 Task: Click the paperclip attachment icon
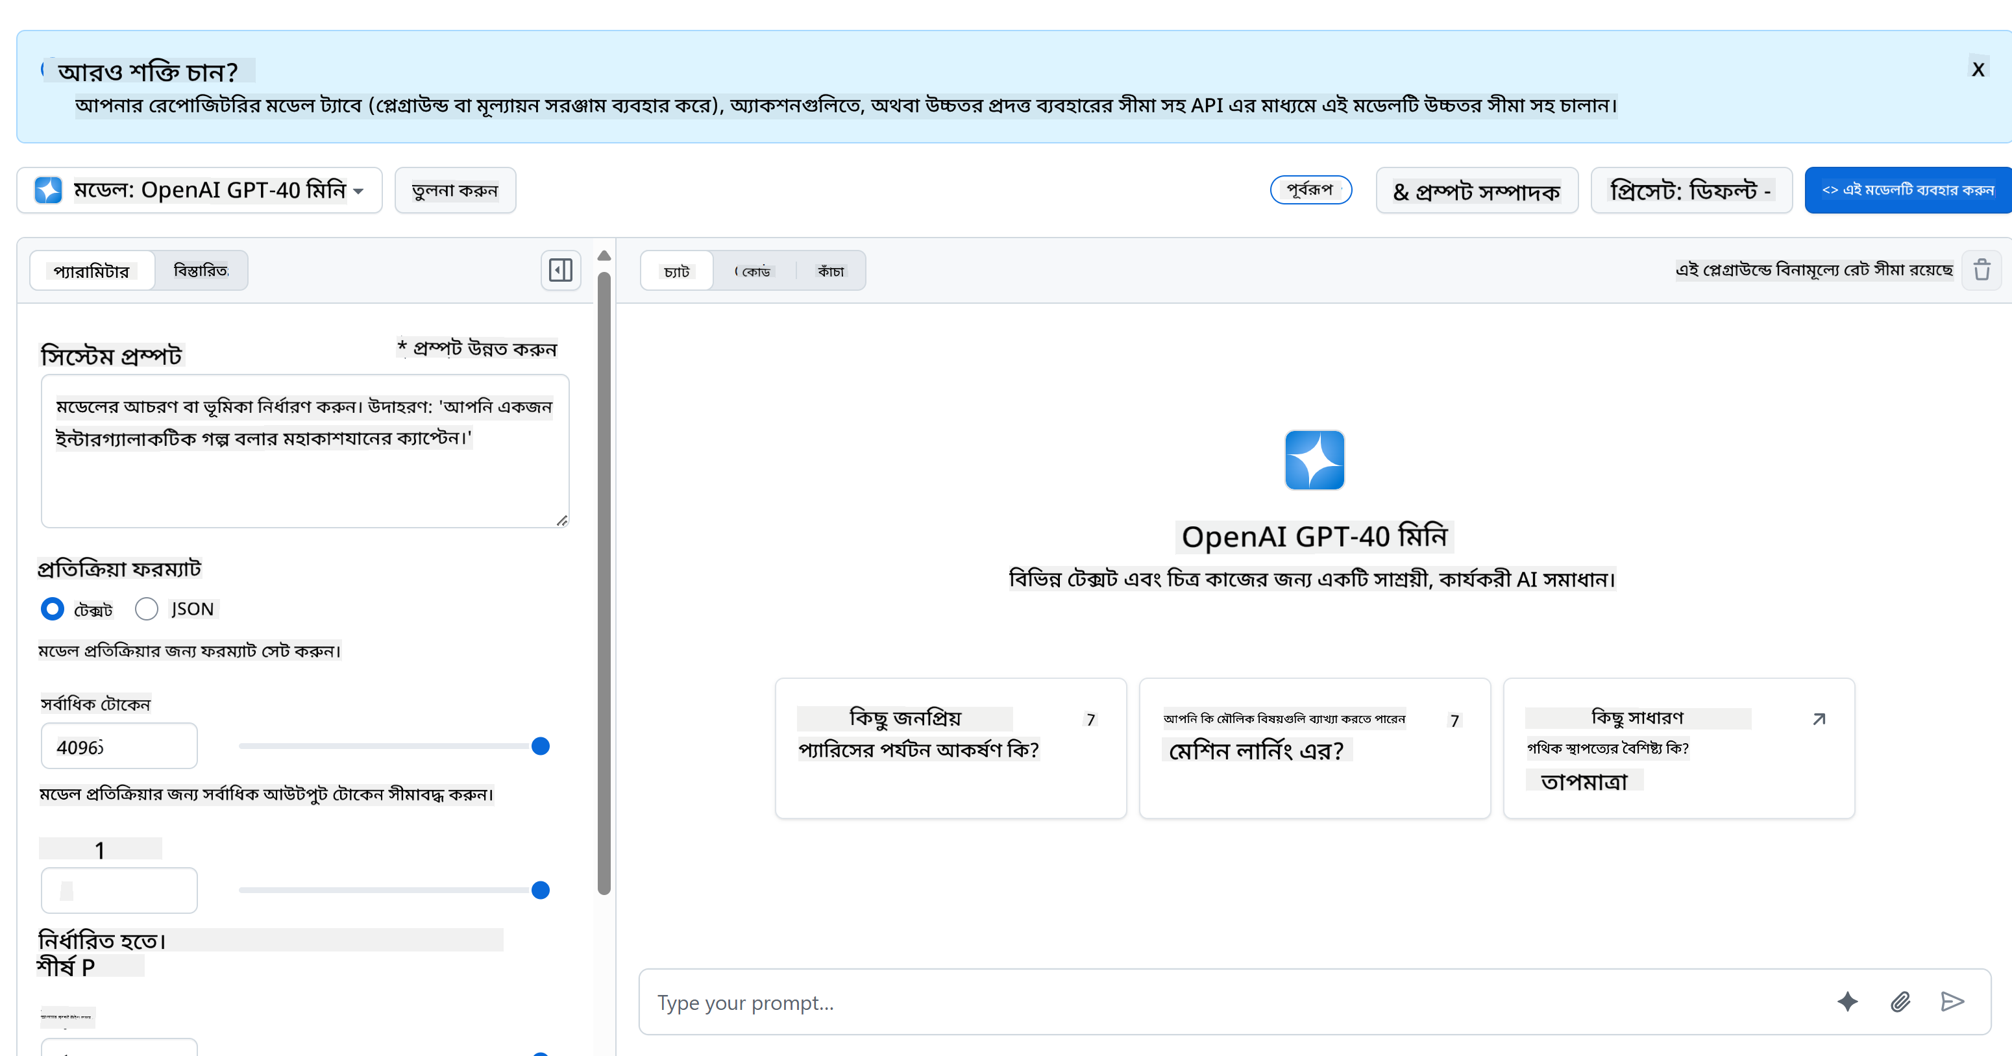[x=1900, y=1001]
